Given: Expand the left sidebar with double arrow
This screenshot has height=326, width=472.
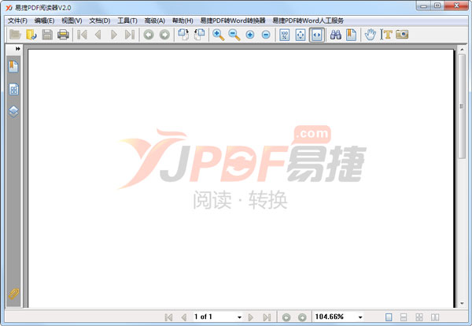Looking at the screenshot, I should click(18, 49).
